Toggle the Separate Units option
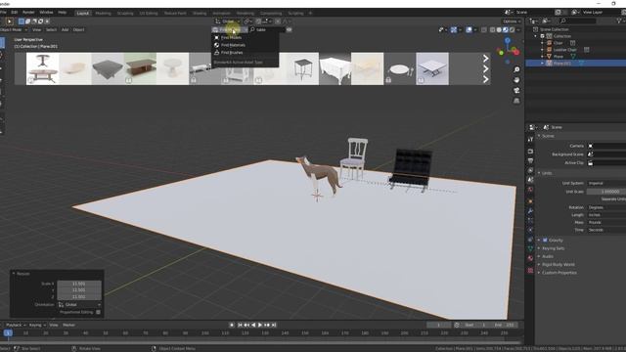The width and height of the screenshot is (626, 352). pos(613,198)
